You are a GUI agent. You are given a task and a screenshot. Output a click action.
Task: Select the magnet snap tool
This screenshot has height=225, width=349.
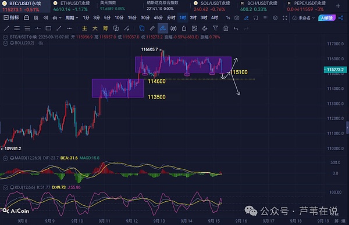[205, 28]
